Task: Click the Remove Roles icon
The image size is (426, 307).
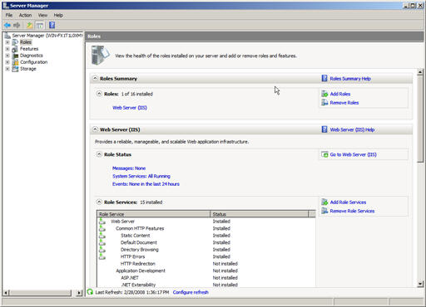Action: pos(324,103)
